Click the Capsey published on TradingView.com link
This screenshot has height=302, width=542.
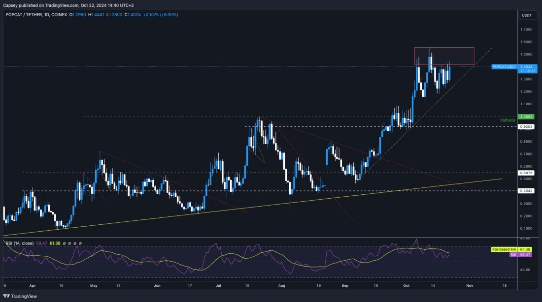coord(67,4)
